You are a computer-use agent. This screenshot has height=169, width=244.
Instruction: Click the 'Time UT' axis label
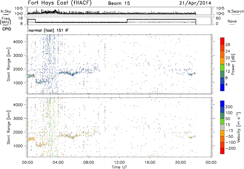pos(119,167)
